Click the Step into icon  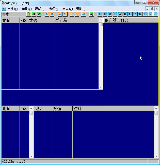coord(60,14)
